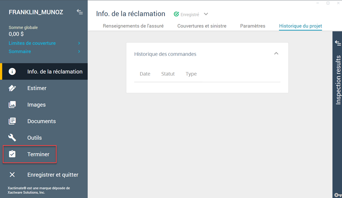Click the Documents pages icon
This screenshot has width=342, height=198.
pos(12,121)
